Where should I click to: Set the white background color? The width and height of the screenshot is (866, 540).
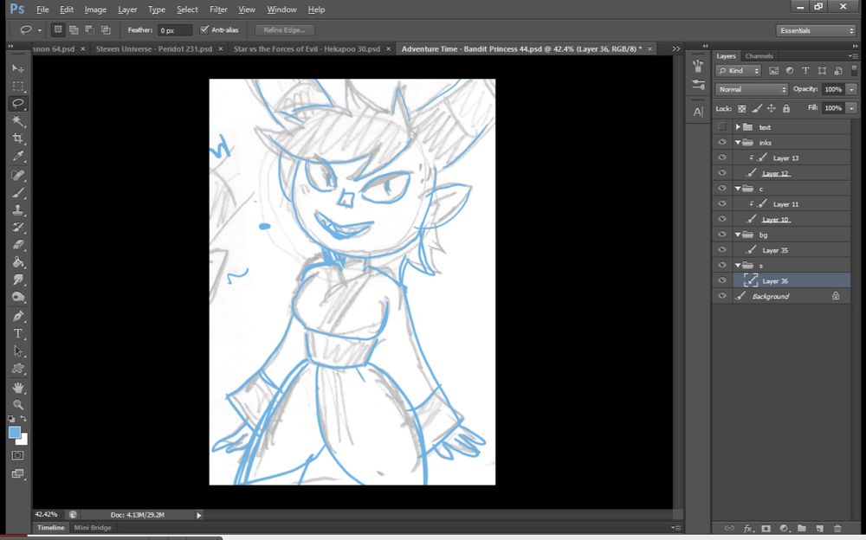tap(23, 440)
